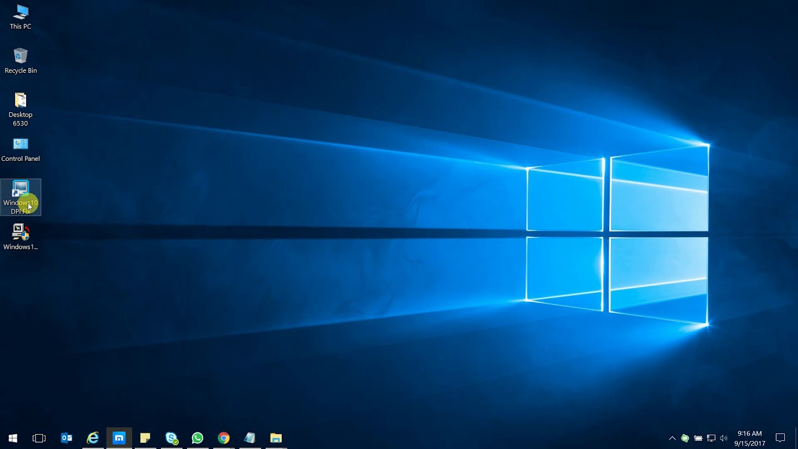
Task: Launch Google Chrome from the taskbar
Action: click(x=224, y=438)
